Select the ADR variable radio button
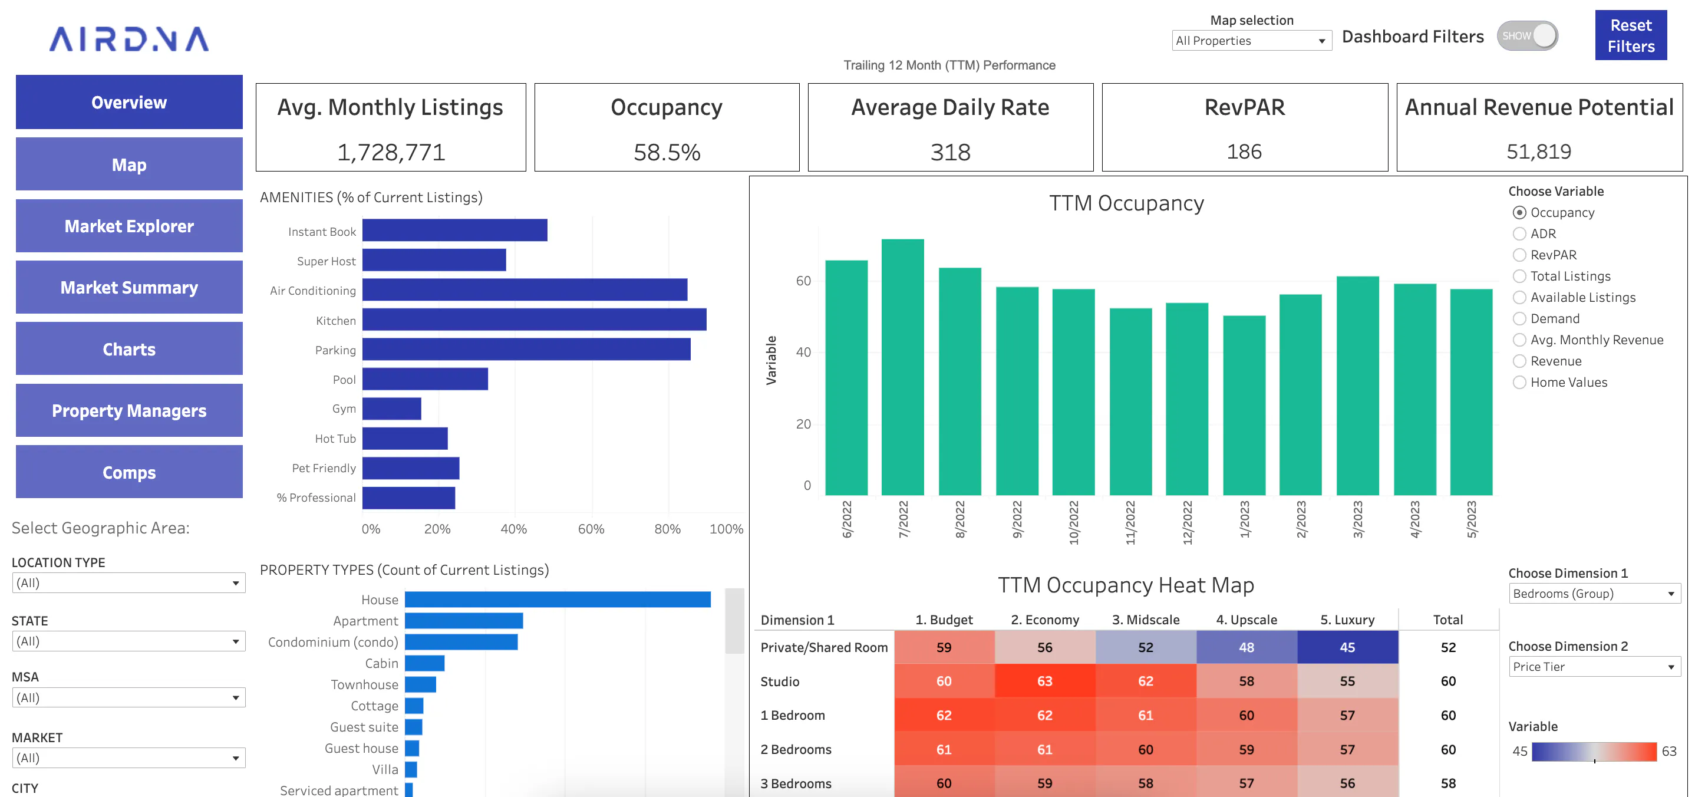This screenshot has width=1695, height=797. pos(1519,233)
